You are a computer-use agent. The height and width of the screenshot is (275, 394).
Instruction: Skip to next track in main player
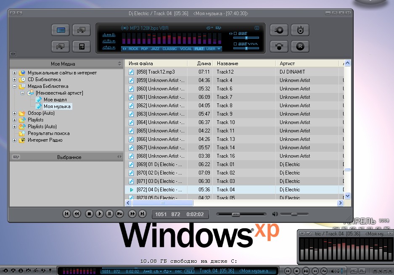142,214
